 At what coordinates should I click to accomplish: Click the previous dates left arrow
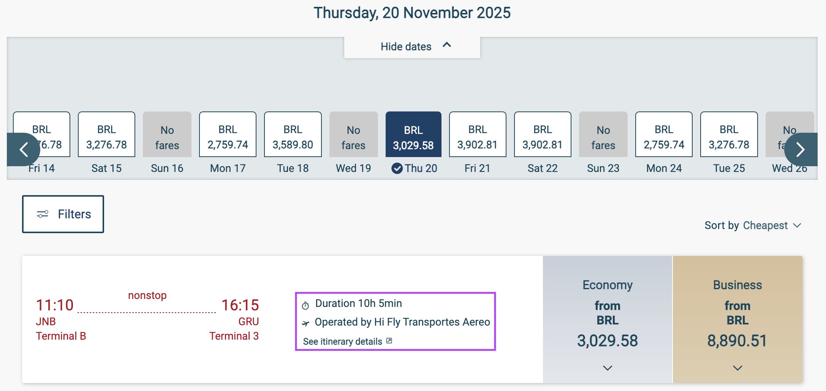[x=24, y=149]
